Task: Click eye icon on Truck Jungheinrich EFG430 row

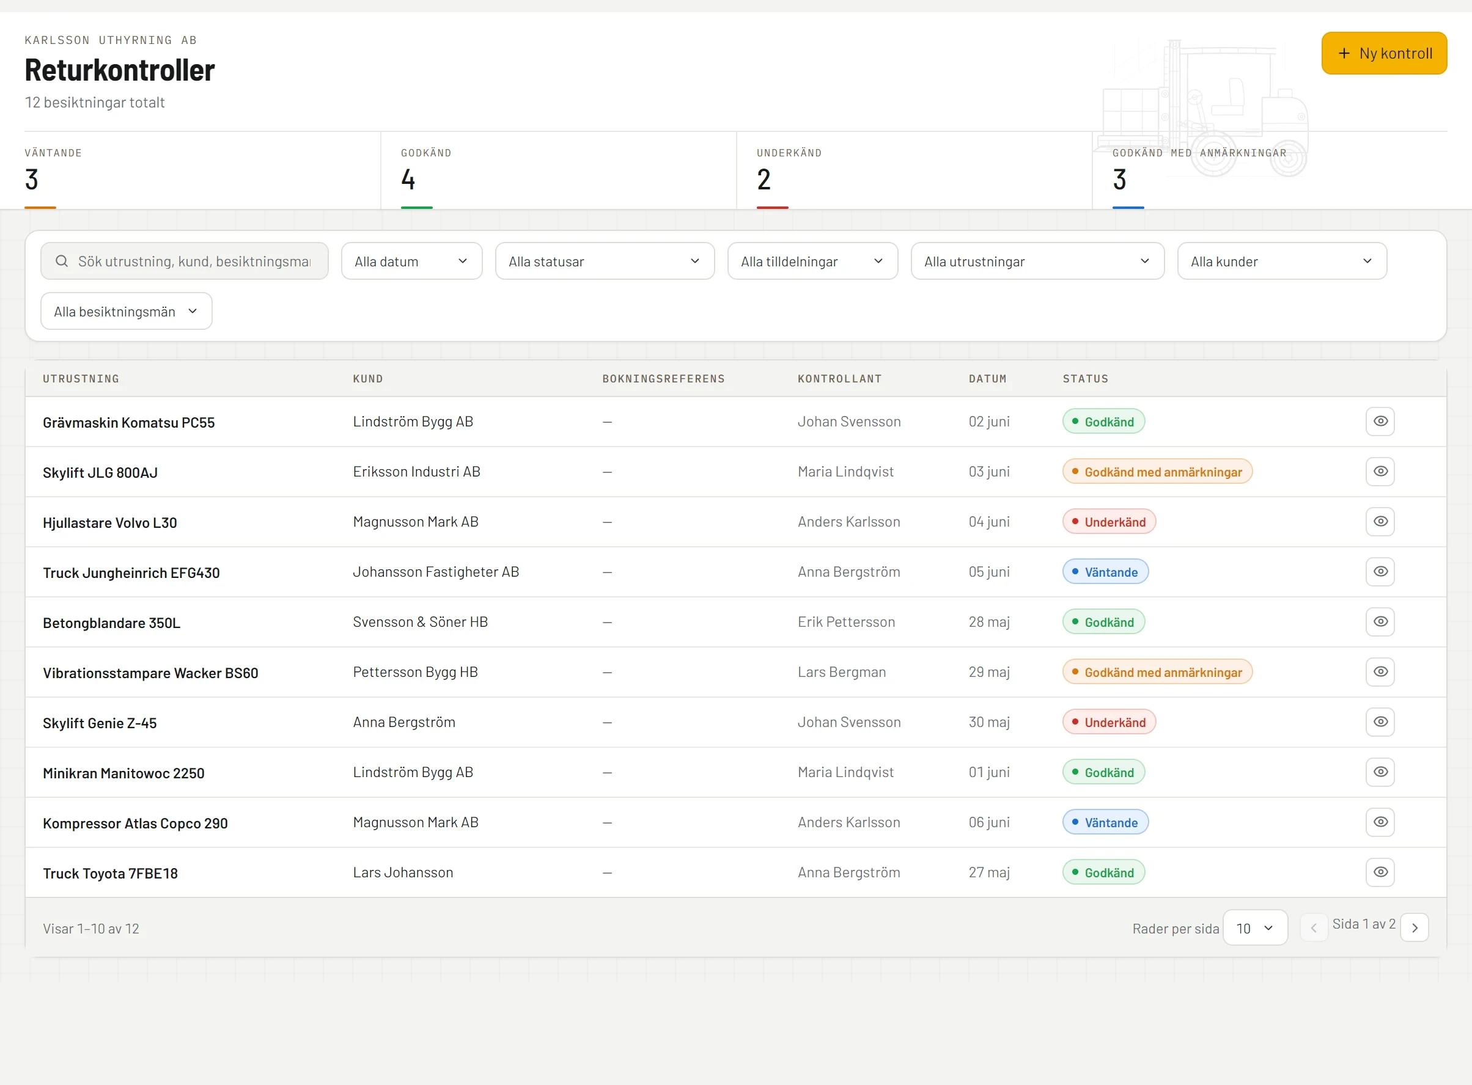Action: point(1380,572)
